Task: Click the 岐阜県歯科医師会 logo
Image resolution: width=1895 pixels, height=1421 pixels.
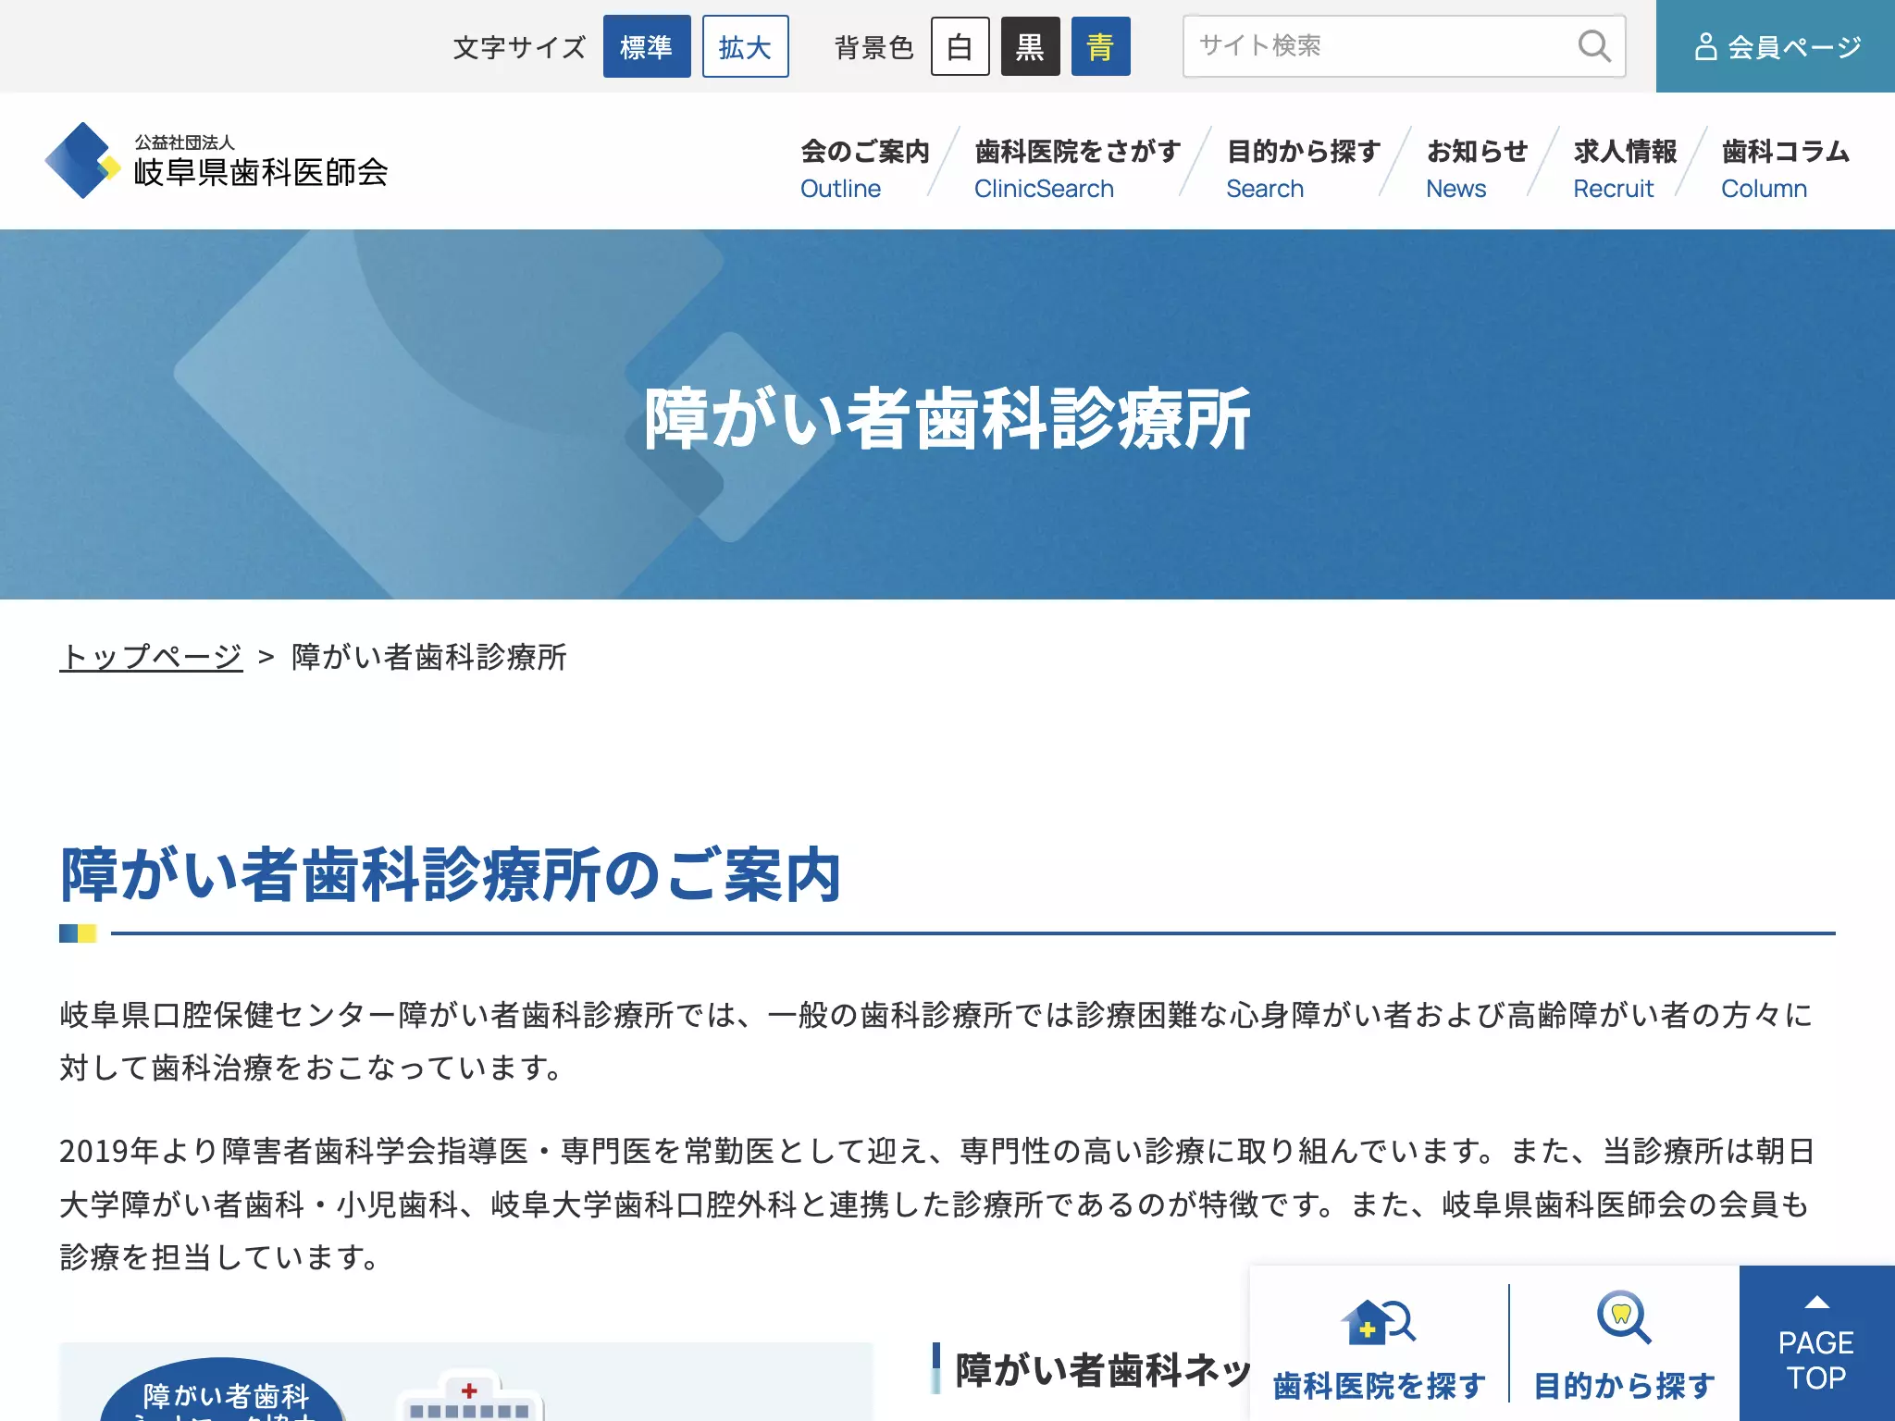Action: click(x=217, y=161)
